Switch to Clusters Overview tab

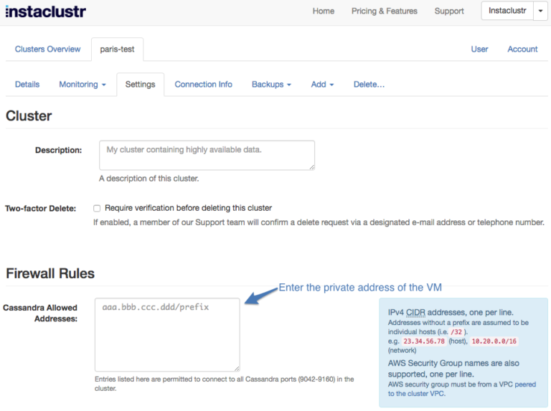(48, 49)
